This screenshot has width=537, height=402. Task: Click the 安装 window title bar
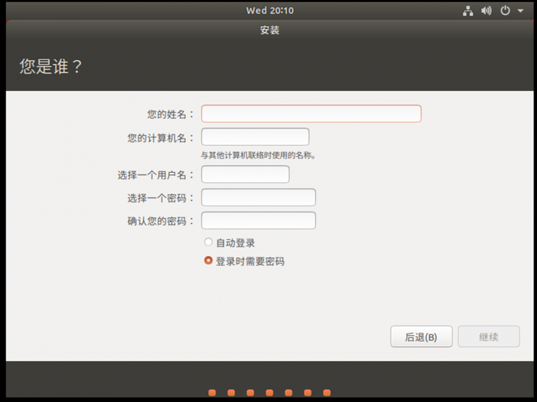[269, 30]
